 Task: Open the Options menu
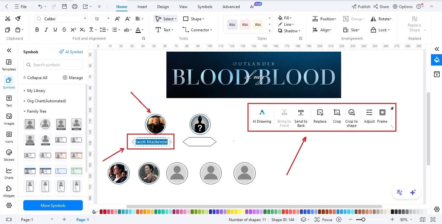(403, 6)
